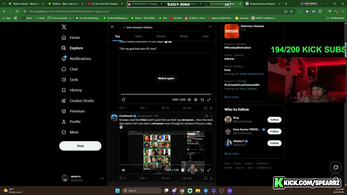Image resolution: width=347 pixels, height=195 pixels.
Task: Click the back arrow beside the search box
Action: (x=113, y=27)
